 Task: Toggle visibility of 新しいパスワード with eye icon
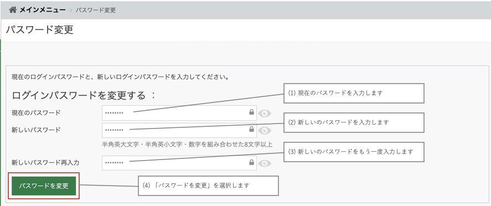click(x=265, y=130)
